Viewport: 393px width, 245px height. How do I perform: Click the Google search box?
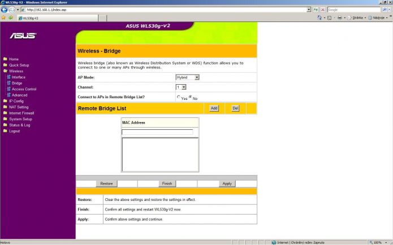coord(354,10)
